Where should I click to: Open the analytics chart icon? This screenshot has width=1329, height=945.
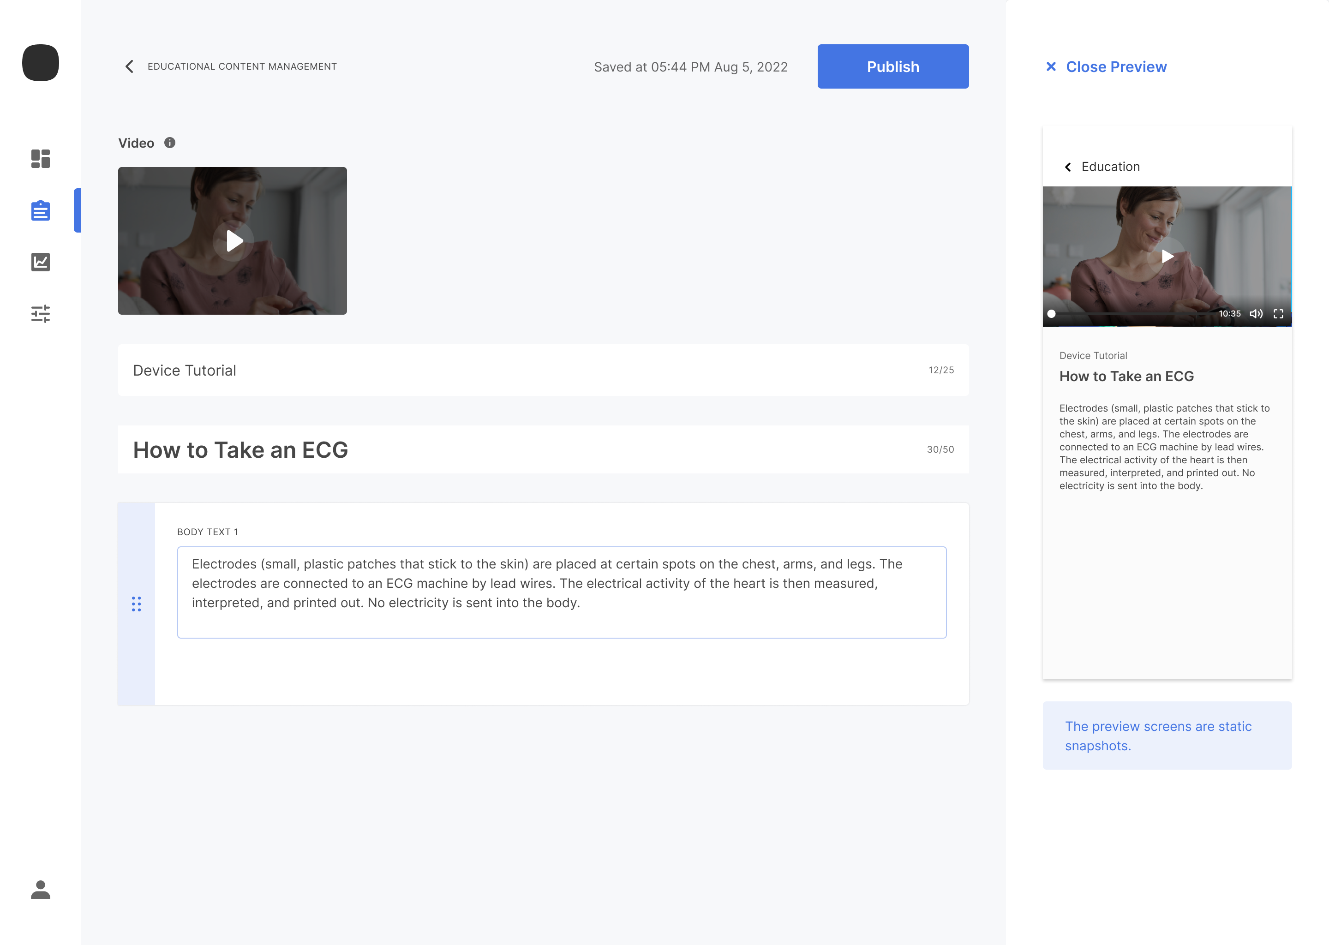tap(40, 262)
